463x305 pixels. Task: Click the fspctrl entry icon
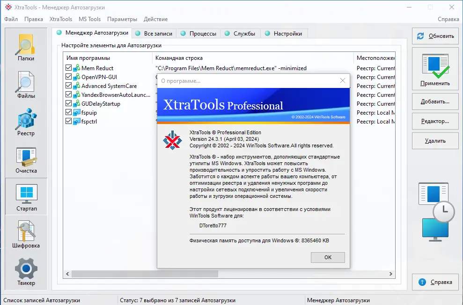tap(76, 121)
